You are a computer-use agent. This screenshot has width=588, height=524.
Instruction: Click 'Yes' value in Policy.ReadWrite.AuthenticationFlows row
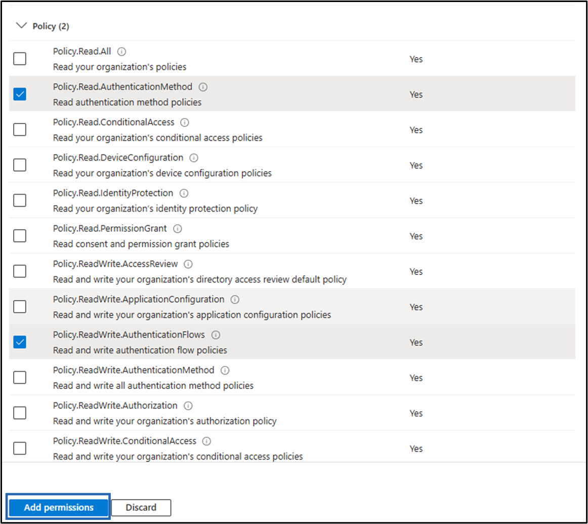(x=416, y=342)
